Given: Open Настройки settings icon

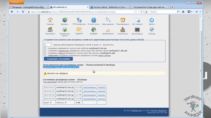Looking at the screenshot, I should point(50,30).
